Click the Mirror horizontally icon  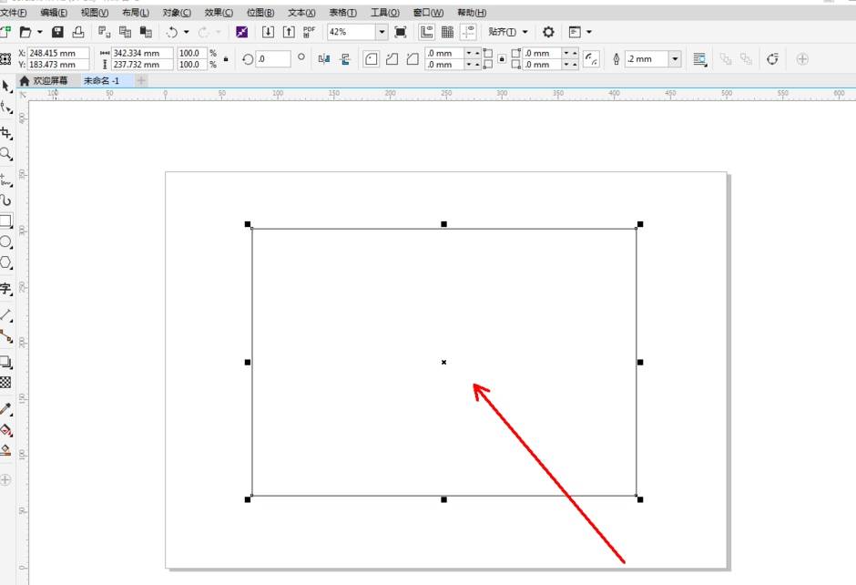[x=324, y=59]
